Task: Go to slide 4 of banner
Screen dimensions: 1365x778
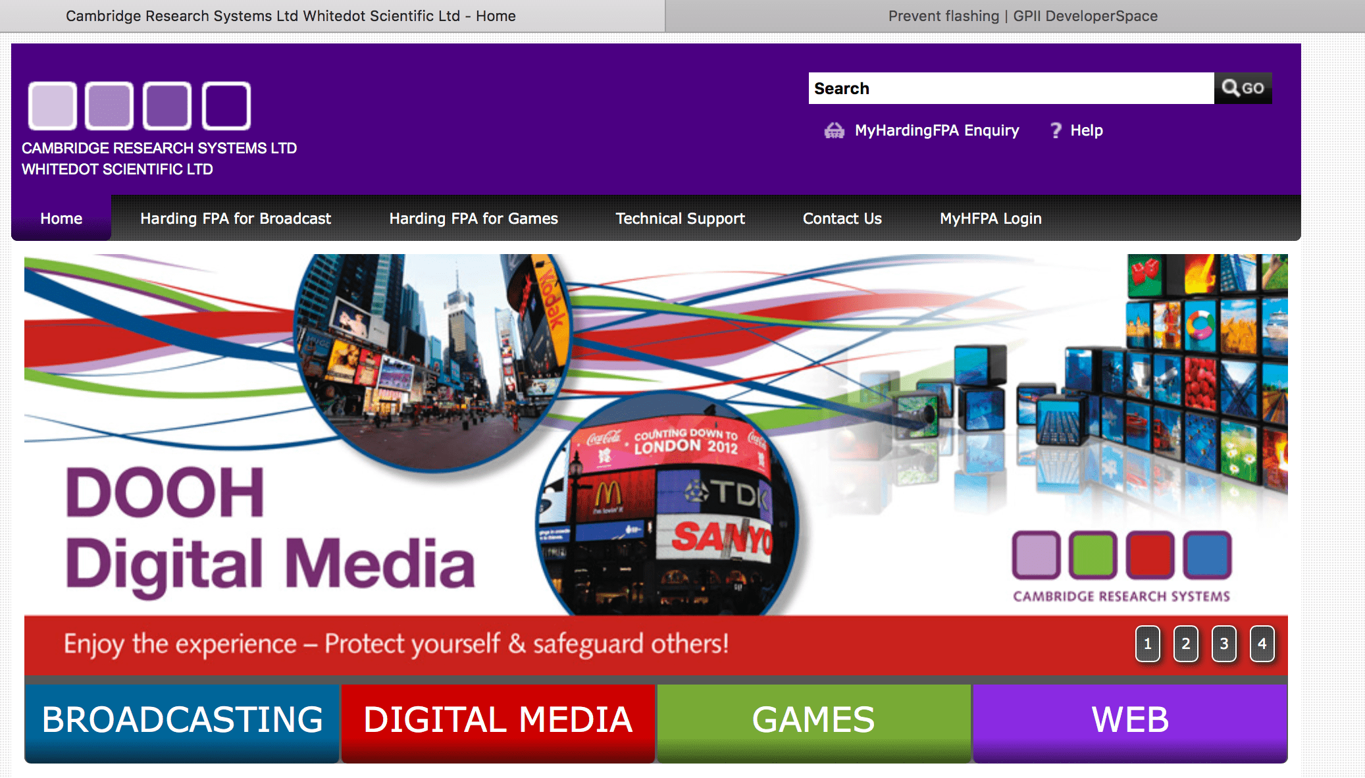Action: pos(1262,644)
